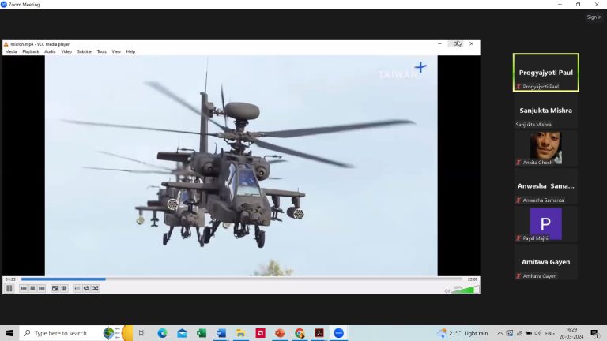
Task: Toggle the VLC playlist view
Action: pos(77,288)
